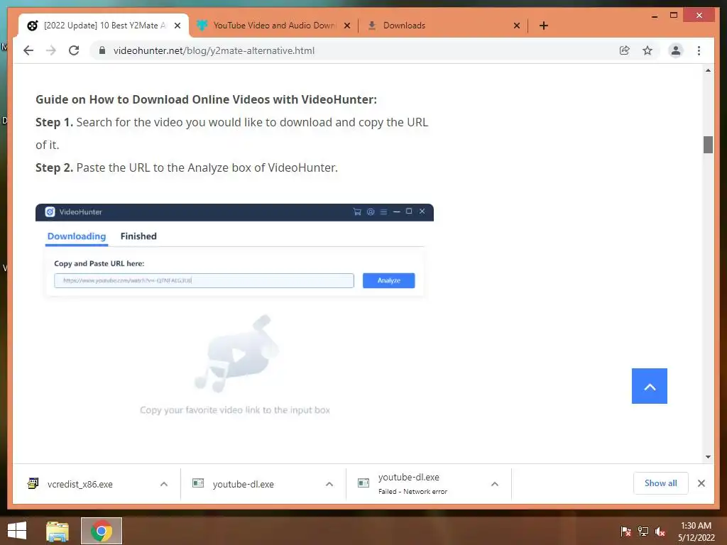The image size is (727, 545).
Task: Open the completed youtube-dl.exe download
Action: point(243,484)
